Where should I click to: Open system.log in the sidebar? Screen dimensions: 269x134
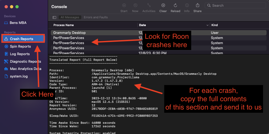19,76
